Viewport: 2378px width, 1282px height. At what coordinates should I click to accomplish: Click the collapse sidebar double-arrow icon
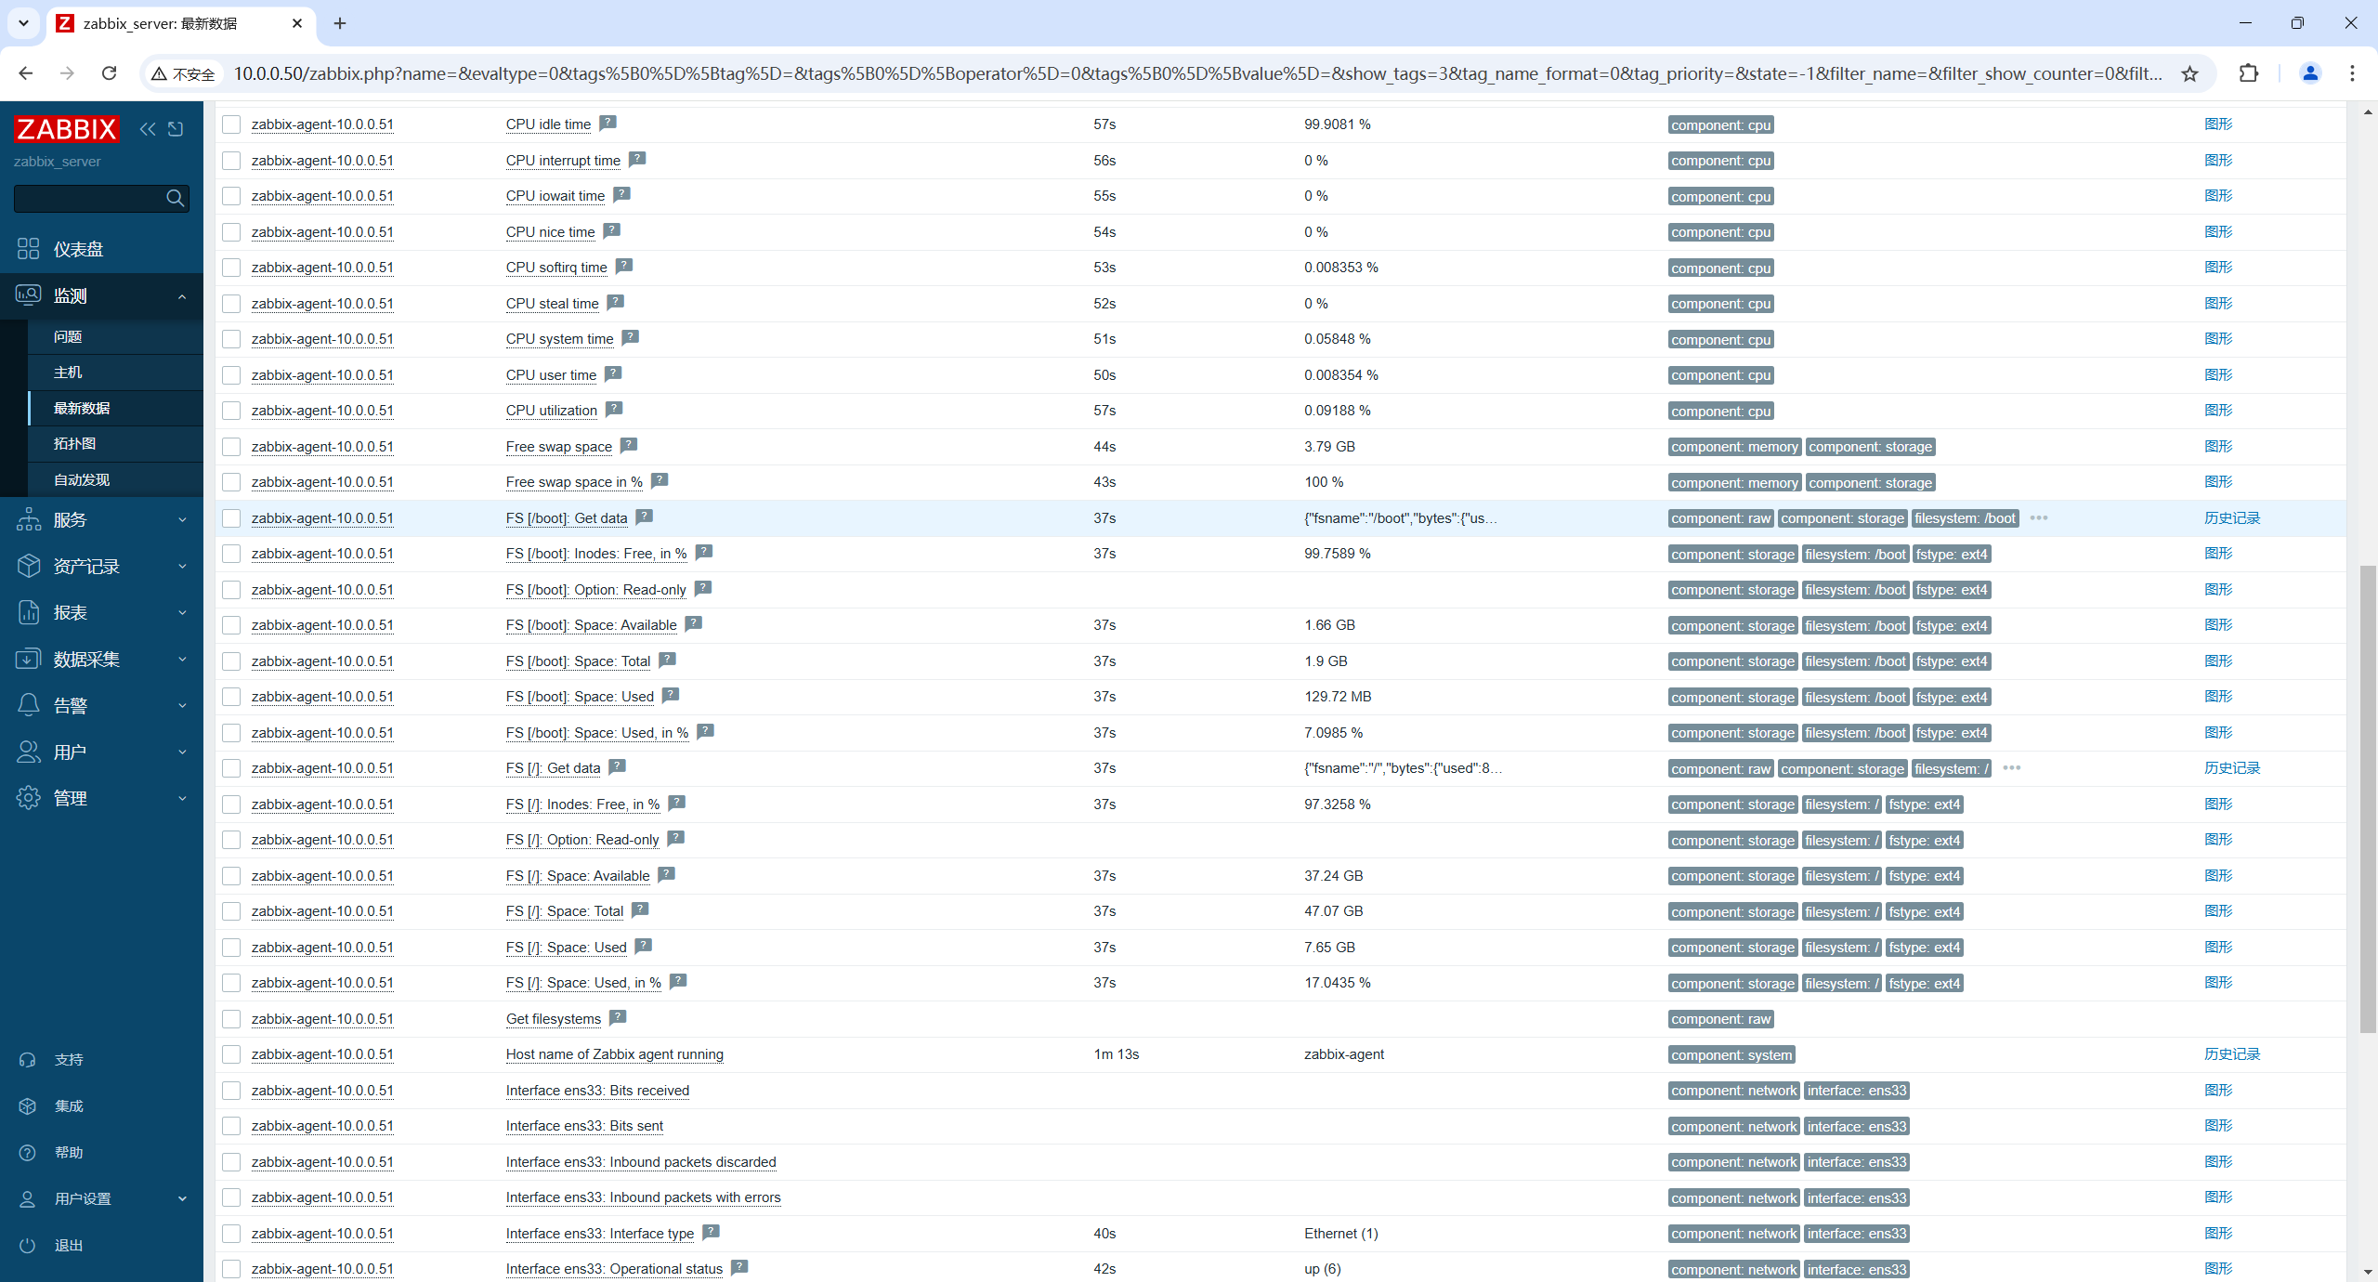click(x=147, y=129)
